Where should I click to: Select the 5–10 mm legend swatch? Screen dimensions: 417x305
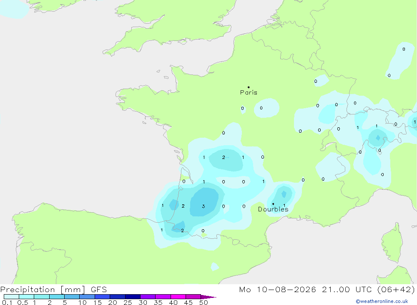pos(72,297)
